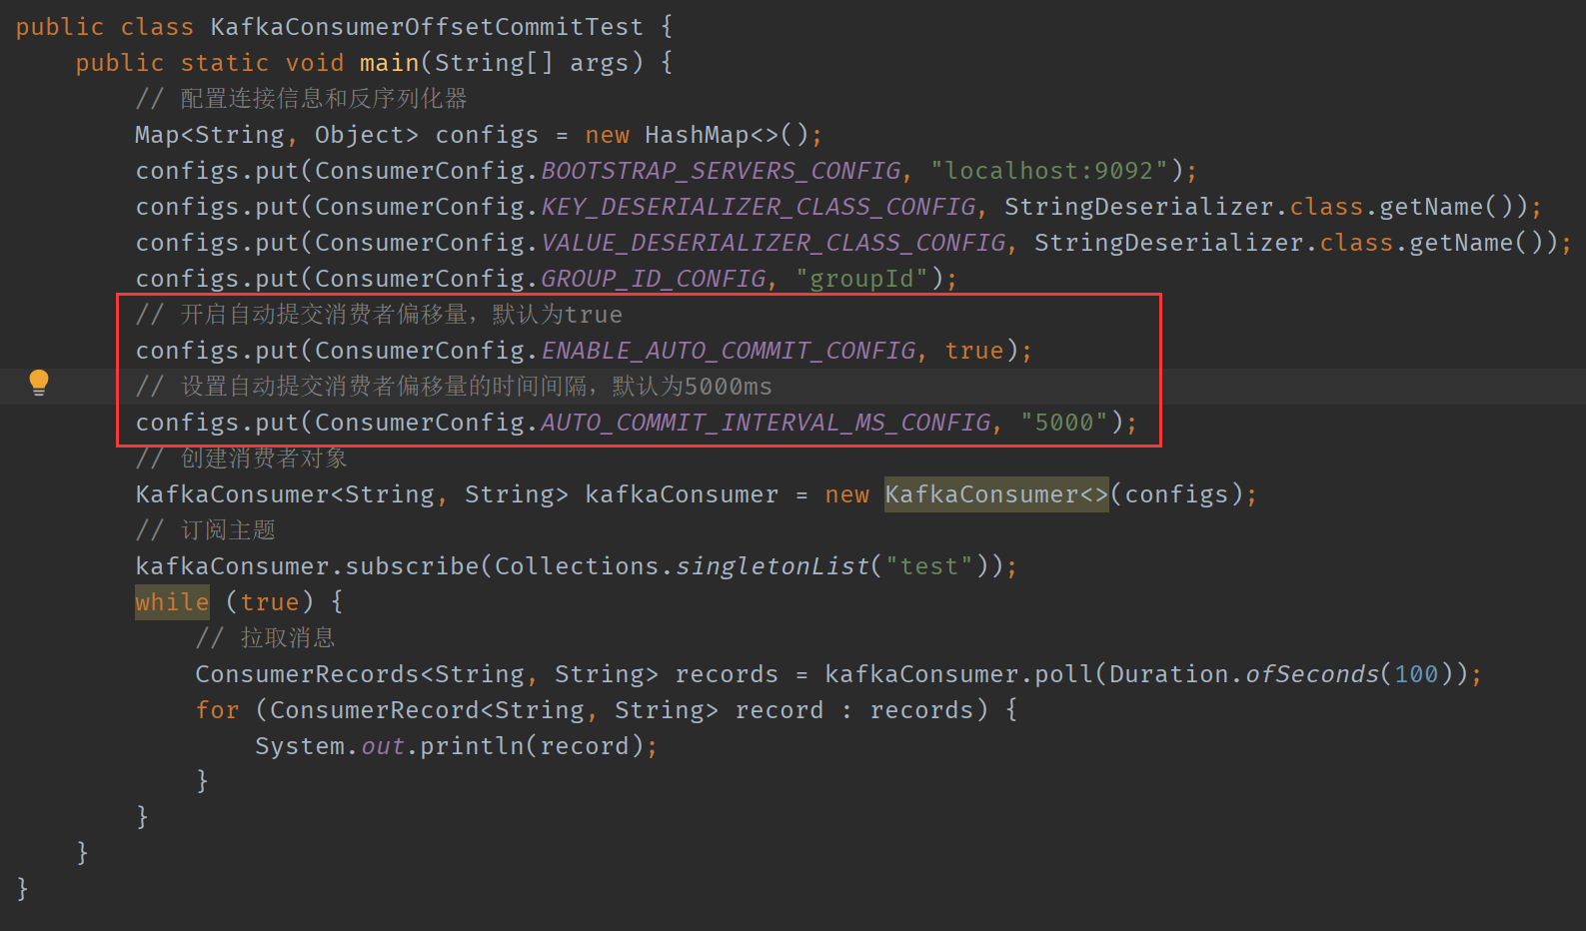
Task: Click the number 100 in Duration
Action: coord(1417,674)
